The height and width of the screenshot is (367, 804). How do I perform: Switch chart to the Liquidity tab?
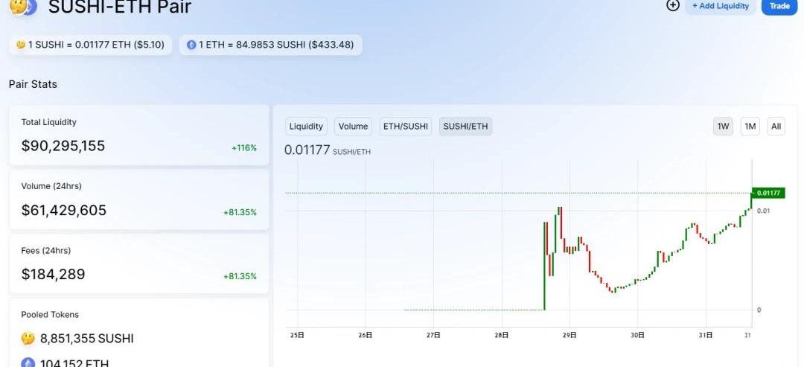coord(306,127)
